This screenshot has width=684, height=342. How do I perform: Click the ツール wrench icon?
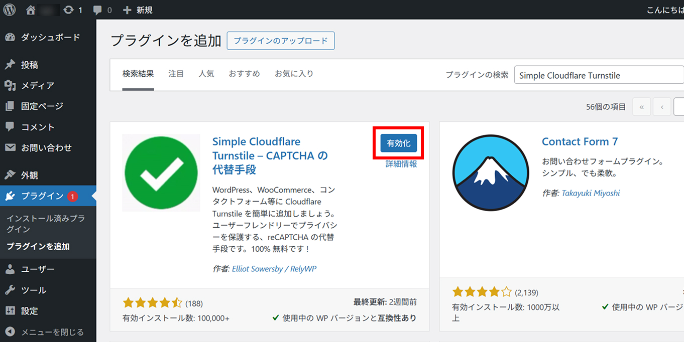point(10,290)
